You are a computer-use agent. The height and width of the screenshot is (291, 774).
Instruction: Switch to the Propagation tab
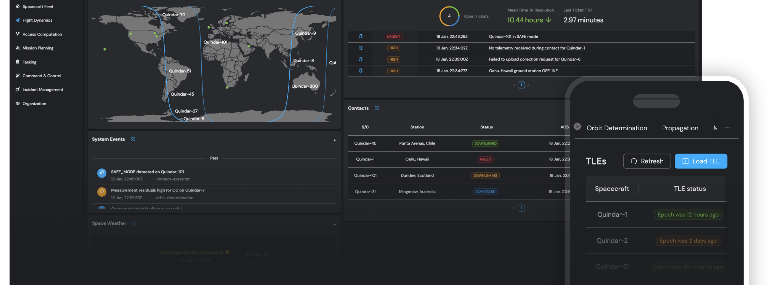(680, 128)
